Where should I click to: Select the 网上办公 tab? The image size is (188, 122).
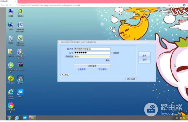coord(65,75)
